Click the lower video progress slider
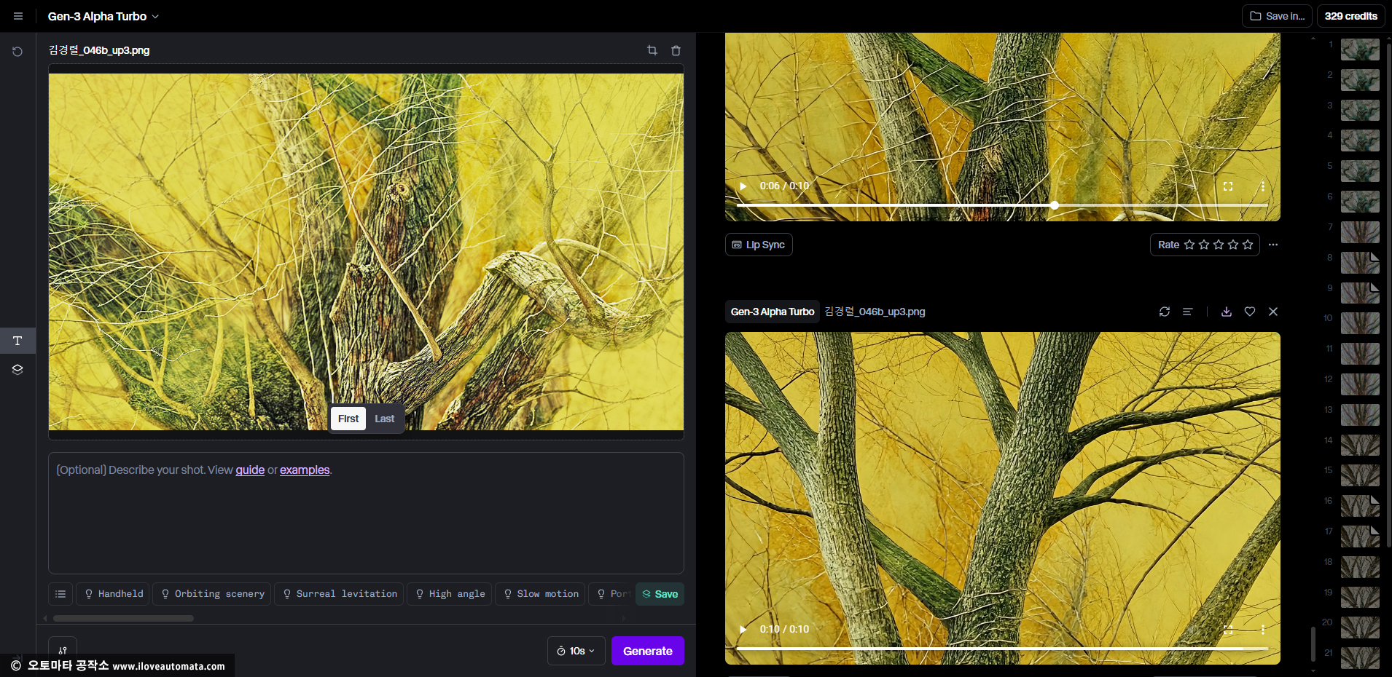1392x677 pixels. coord(1002,648)
